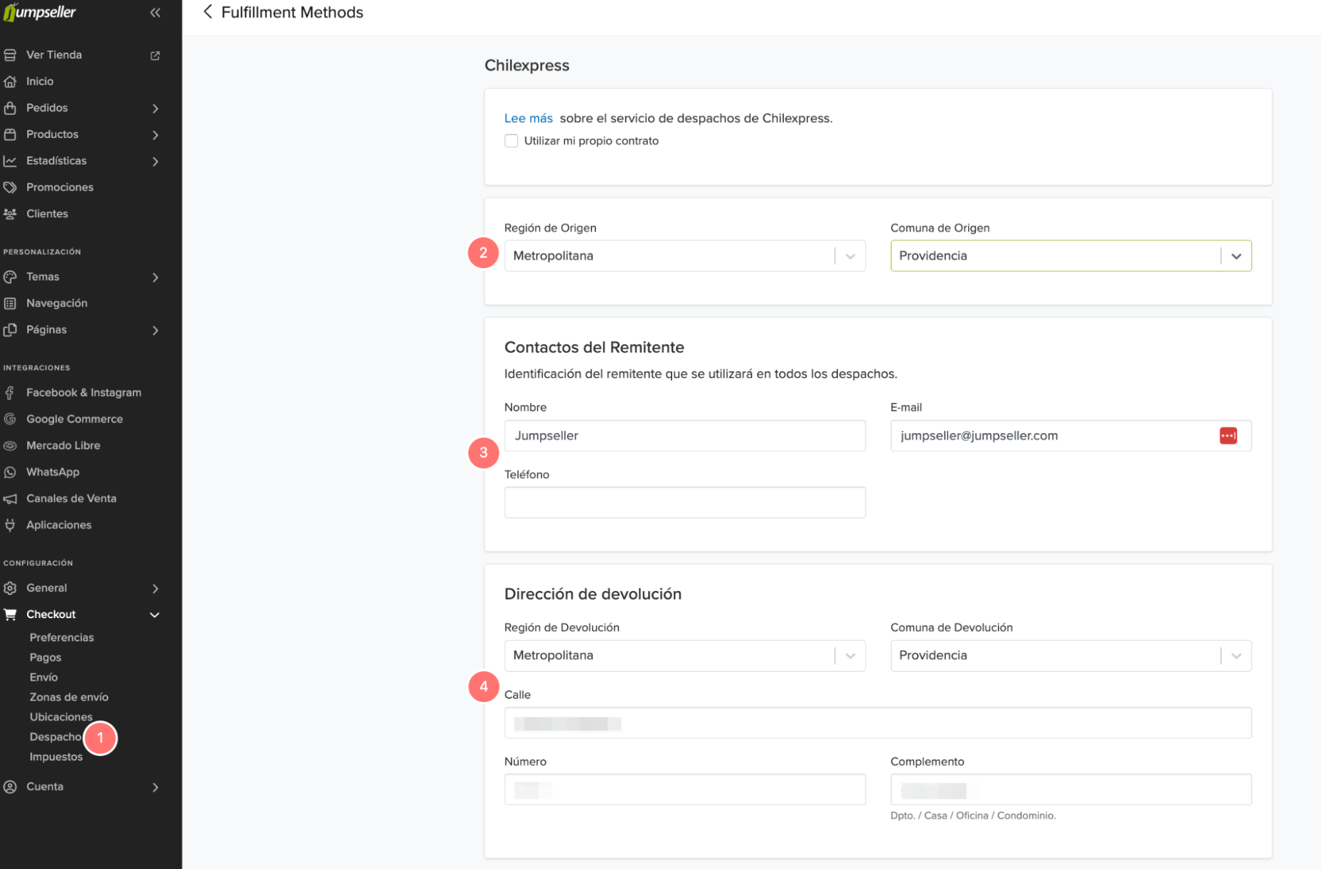Open Mercado Libre integration
The width and height of the screenshot is (1321, 869).
[x=63, y=446]
